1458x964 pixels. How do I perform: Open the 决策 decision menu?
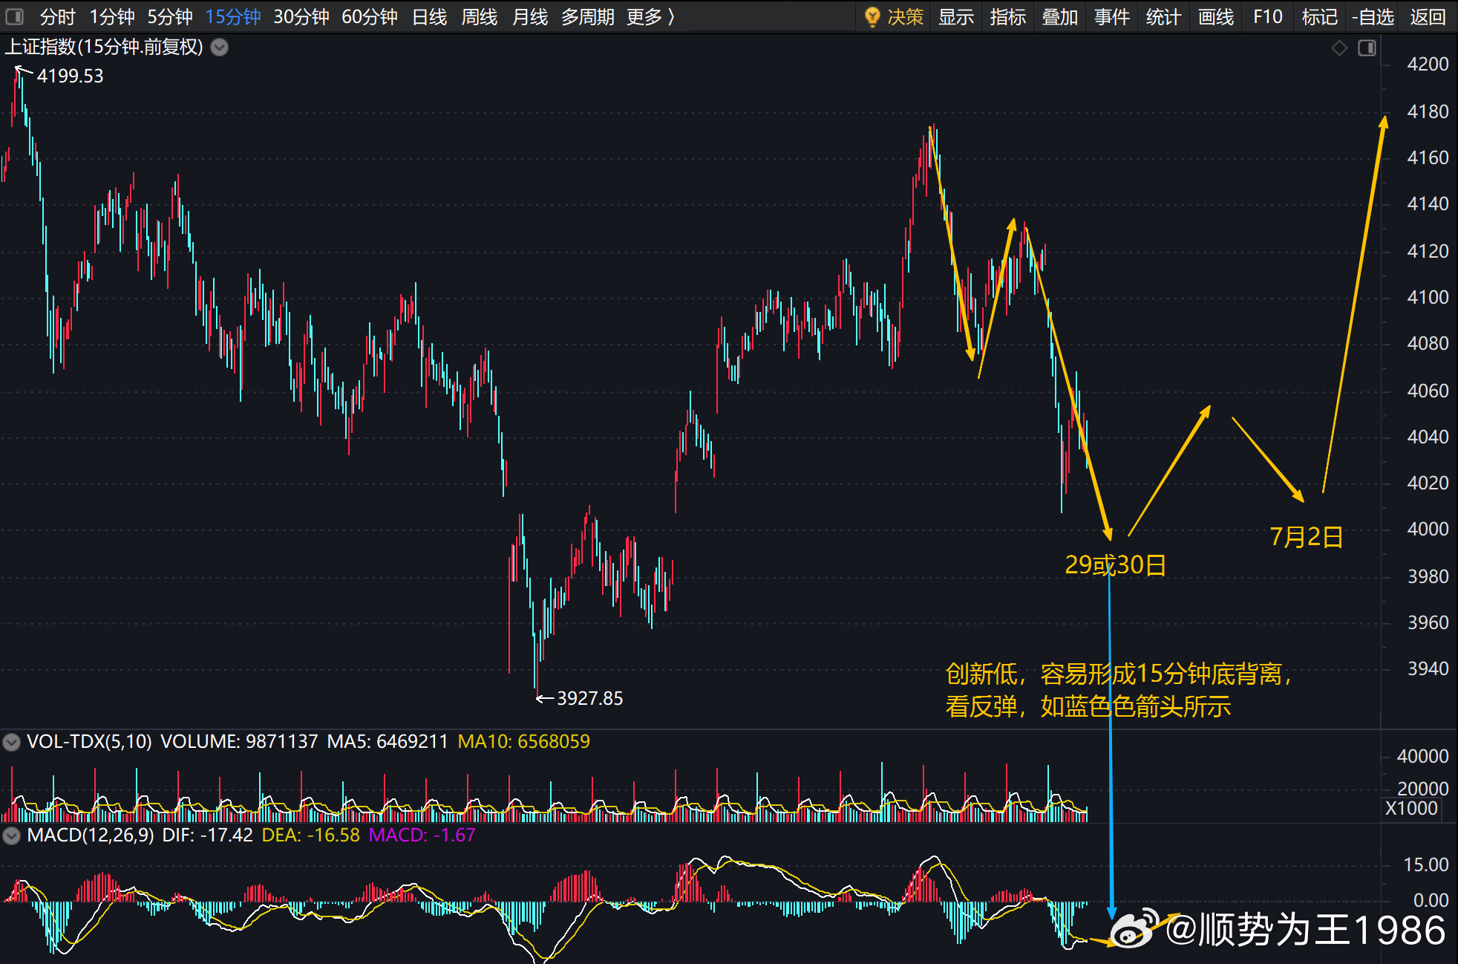pos(906,16)
